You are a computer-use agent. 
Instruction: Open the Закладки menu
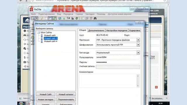(90, 14)
